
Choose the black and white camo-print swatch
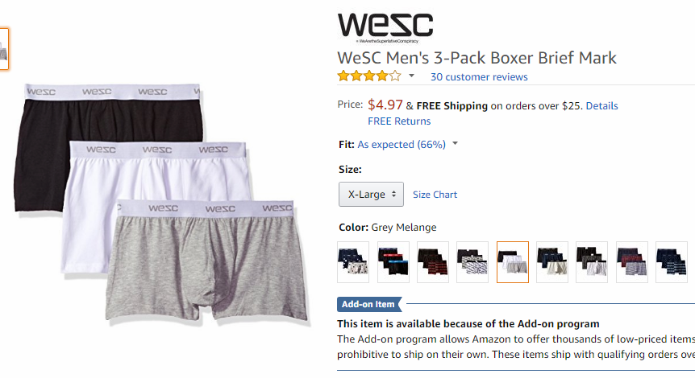point(472,262)
